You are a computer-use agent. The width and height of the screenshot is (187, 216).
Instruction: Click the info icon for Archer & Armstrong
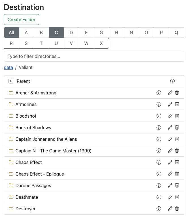click(x=159, y=93)
